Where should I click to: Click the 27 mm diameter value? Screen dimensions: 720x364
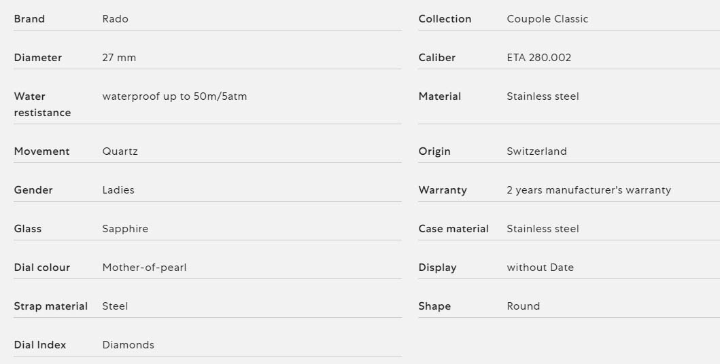(x=119, y=58)
